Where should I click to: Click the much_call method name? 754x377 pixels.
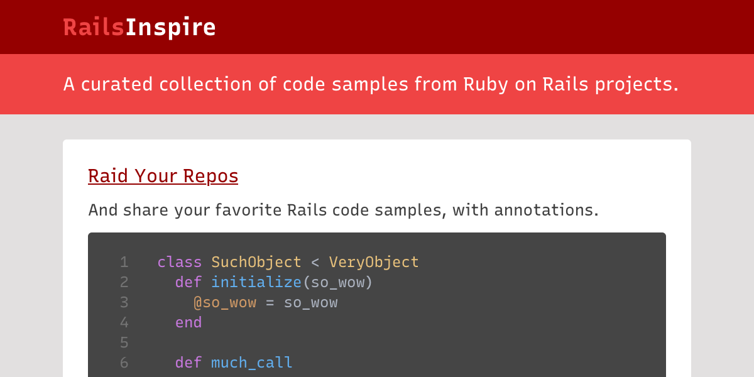[x=252, y=363]
